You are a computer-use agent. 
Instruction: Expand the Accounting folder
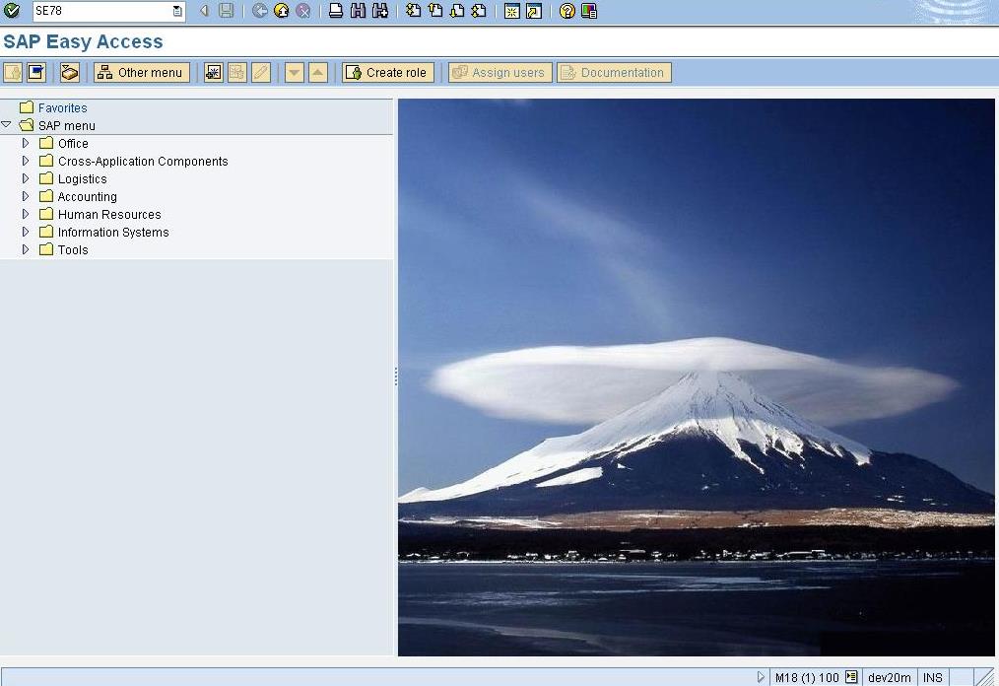24,196
